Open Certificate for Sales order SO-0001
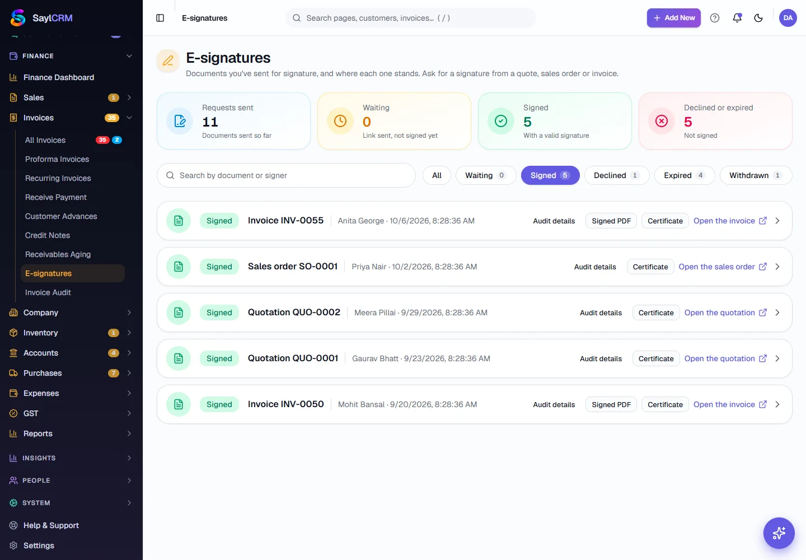This screenshot has height=560, width=806. (x=650, y=267)
